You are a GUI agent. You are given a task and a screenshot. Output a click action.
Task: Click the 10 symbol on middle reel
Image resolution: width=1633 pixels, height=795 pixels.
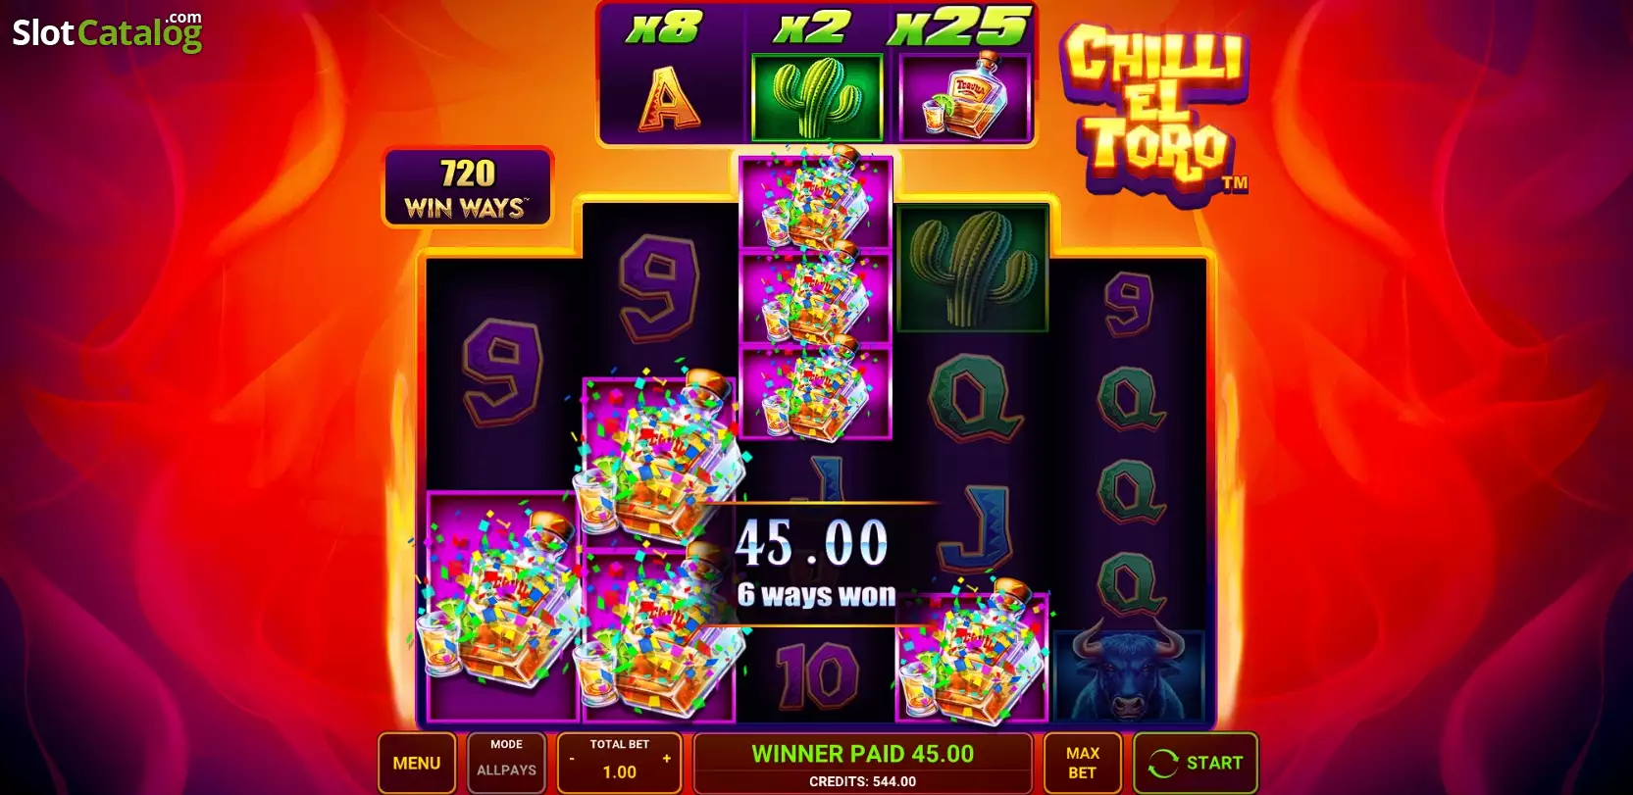[x=816, y=675]
